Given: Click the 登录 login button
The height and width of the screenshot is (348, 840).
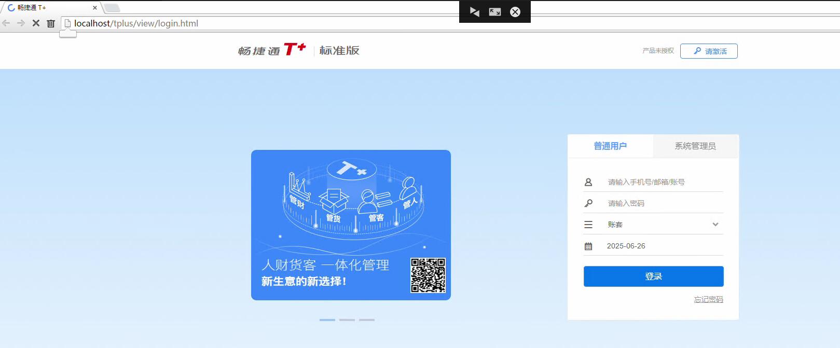Looking at the screenshot, I should pos(654,276).
